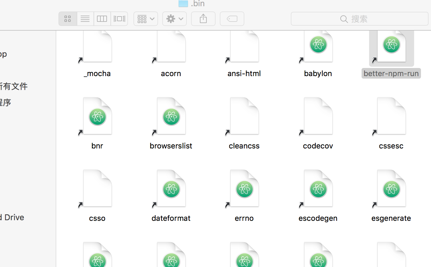431x267 pixels.
Task: Click the escodegen file name label
Action: (318, 218)
